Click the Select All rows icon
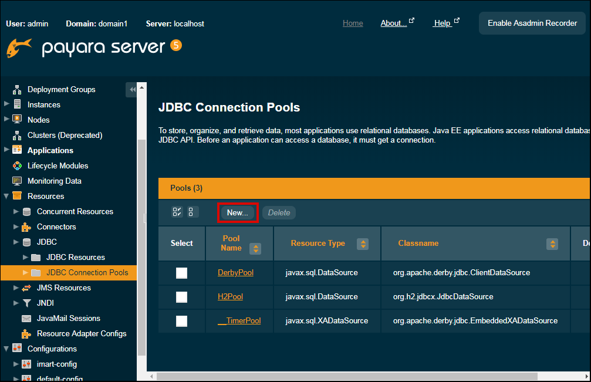The image size is (591, 382). click(x=177, y=212)
